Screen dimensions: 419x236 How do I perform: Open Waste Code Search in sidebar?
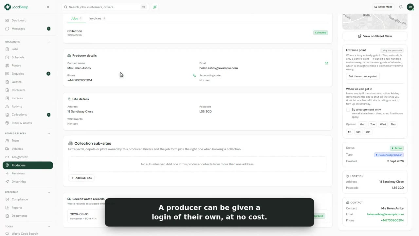[25, 234]
